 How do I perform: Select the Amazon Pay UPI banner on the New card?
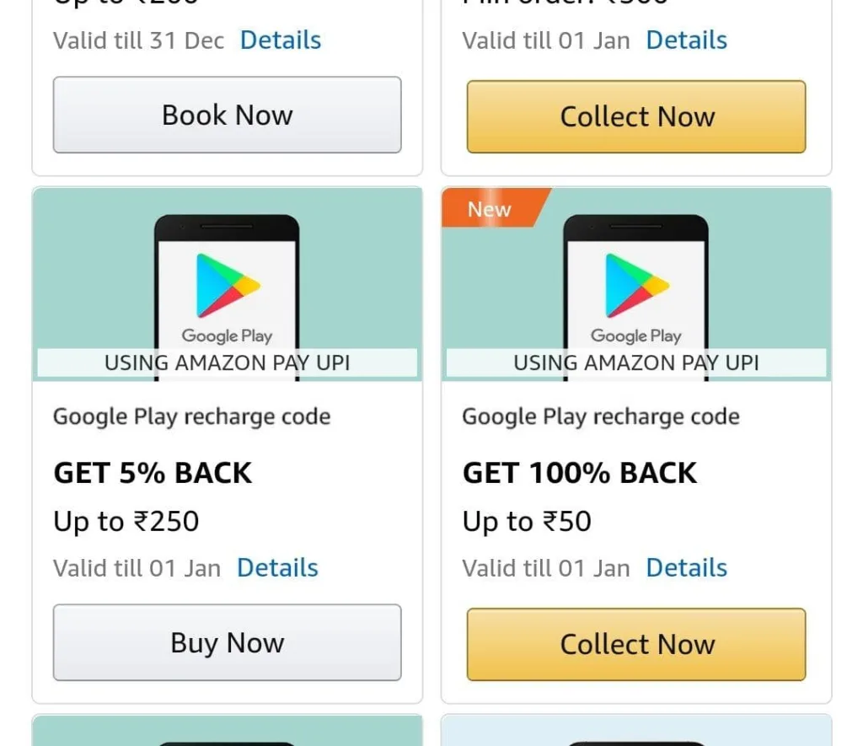pyautogui.click(x=636, y=362)
